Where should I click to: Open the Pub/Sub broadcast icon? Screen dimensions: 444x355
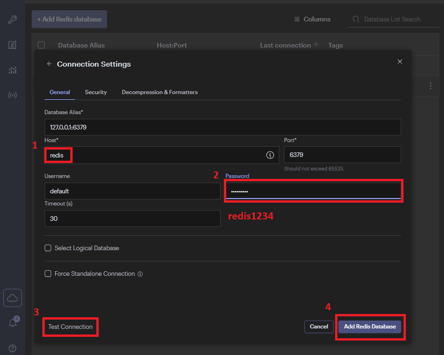[x=13, y=95]
